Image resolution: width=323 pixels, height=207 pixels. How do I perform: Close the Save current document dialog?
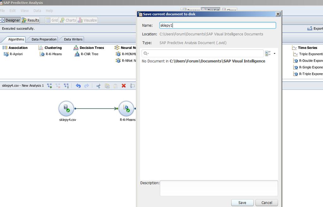point(278,14)
